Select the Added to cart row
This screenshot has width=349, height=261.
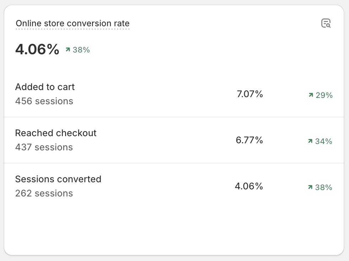pyautogui.click(x=174, y=94)
